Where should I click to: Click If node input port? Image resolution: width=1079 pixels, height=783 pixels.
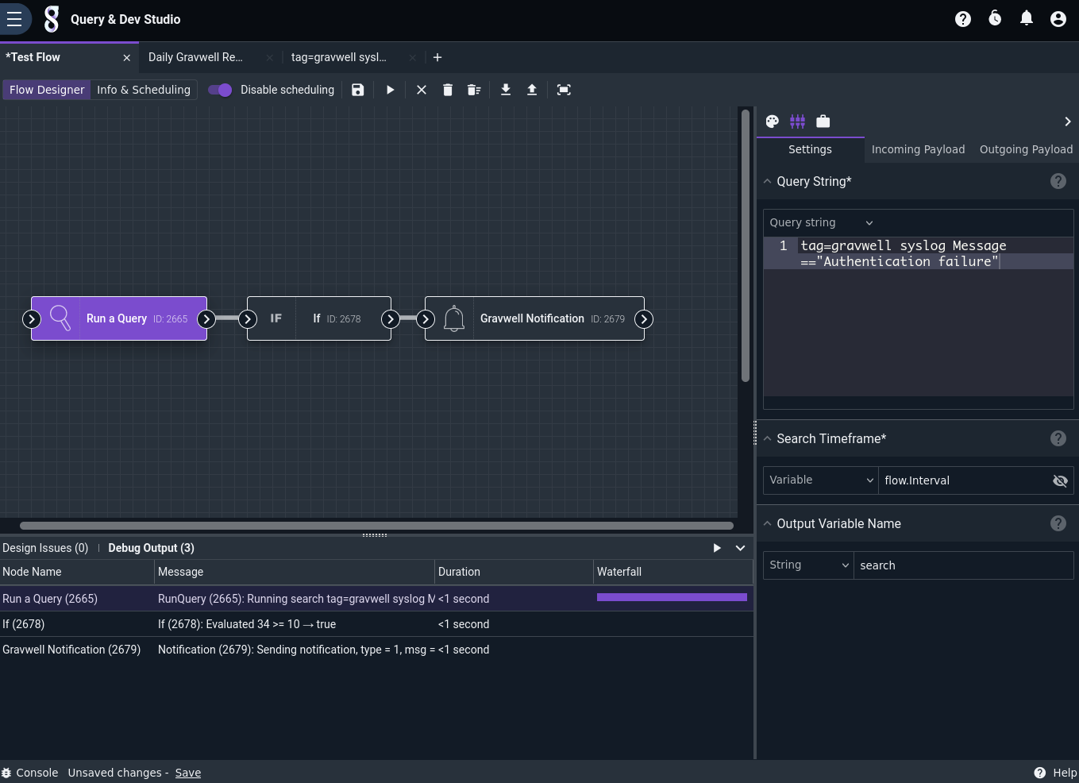pos(247,319)
